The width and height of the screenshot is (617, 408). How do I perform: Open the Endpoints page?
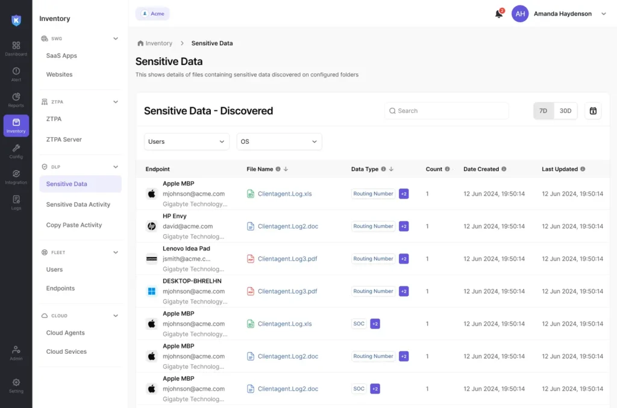point(60,288)
